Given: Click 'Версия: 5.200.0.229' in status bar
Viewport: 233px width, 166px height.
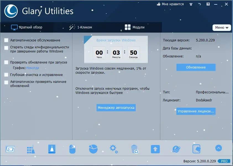Looking at the screenshot, I should tap(200, 161).
